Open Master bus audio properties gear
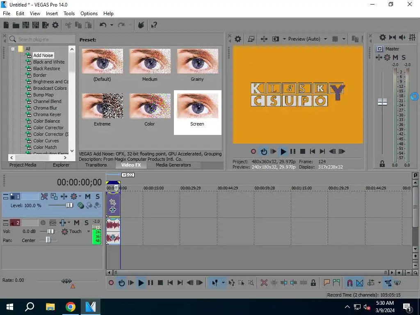Image resolution: width=420 pixels, height=315 pixels. tap(383, 37)
